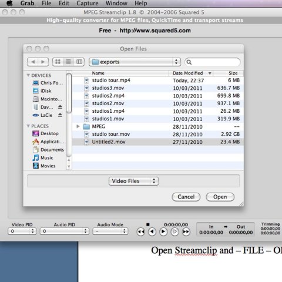Select Chris Fo... computer in sidebar
Viewport: 282px width, 282px height.
pyautogui.click(x=48, y=83)
